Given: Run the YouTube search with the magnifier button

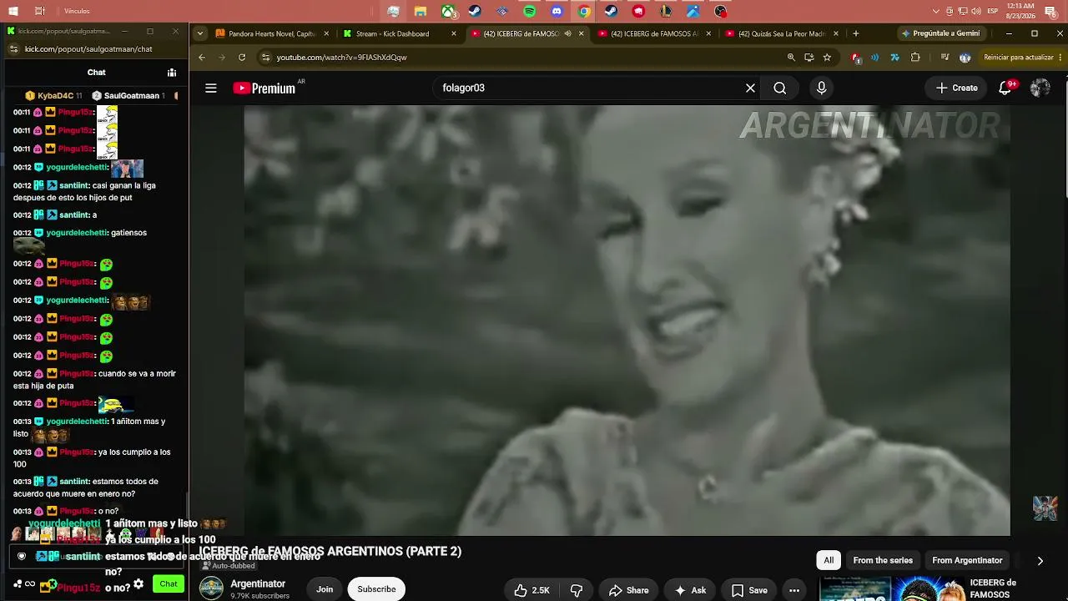Looking at the screenshot, I should 779,88.
